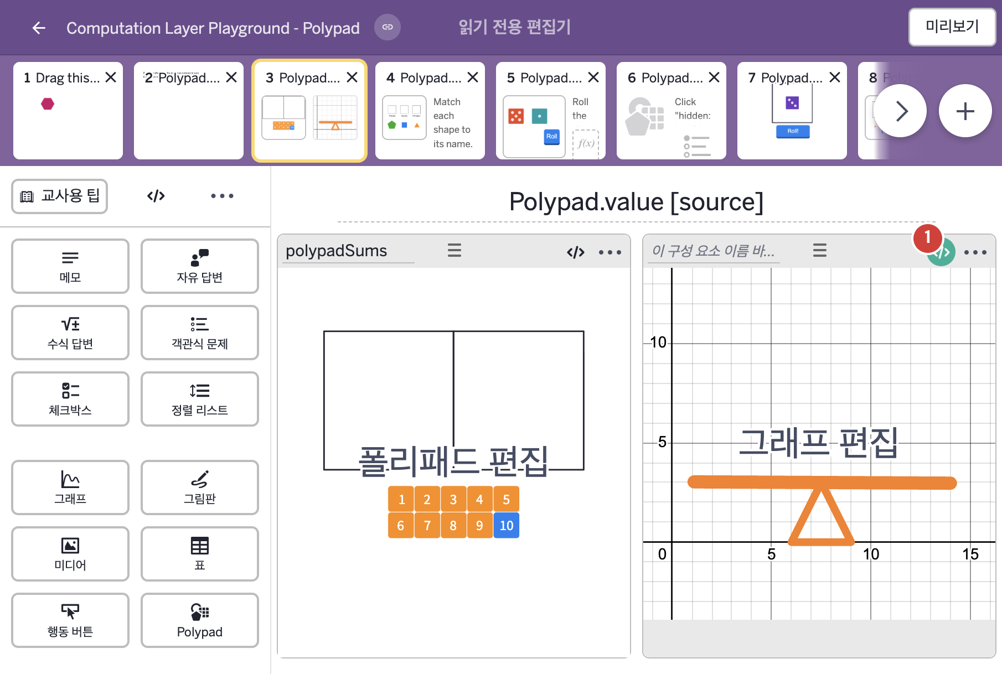Select orange number tile 6
Image resolution: width=1002 pixels, height=674 pixels.
(401, 525)
